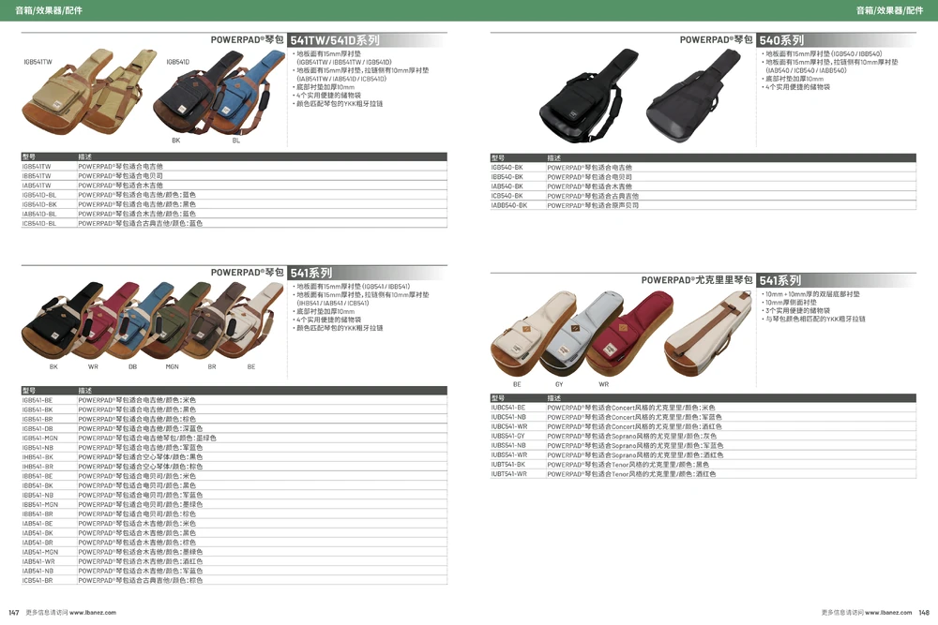938x625 pixels.
Task: Click the IGB541-BE model cell
Action: coord(38,400)
